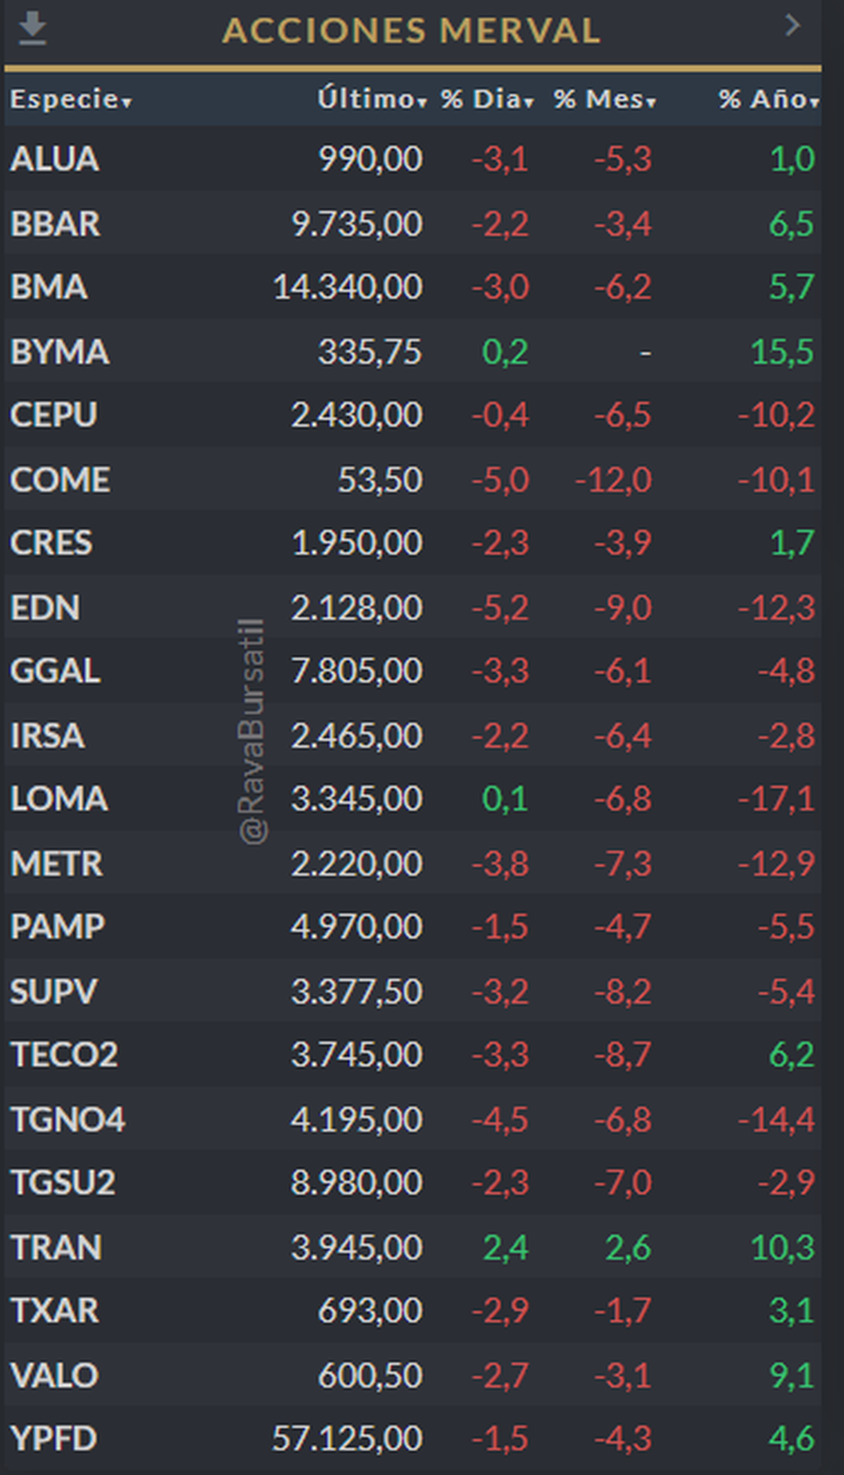Select the YPFD stock
Screen dimensions: 844x1475
coord(53,1439)
